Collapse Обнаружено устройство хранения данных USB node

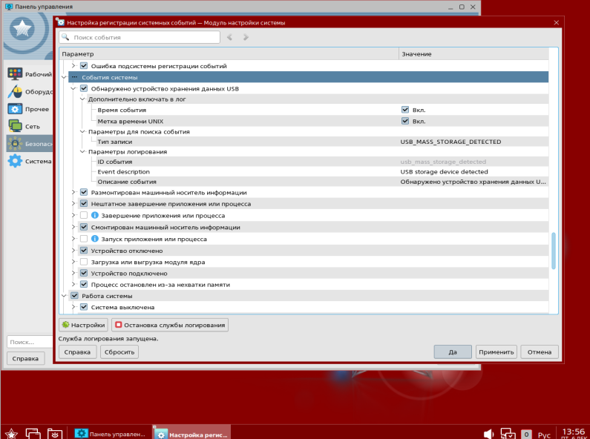click(x=73, y=89)
